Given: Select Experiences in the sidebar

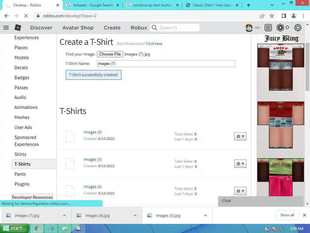Looking at the screenshot, I should tap(27, 37).
